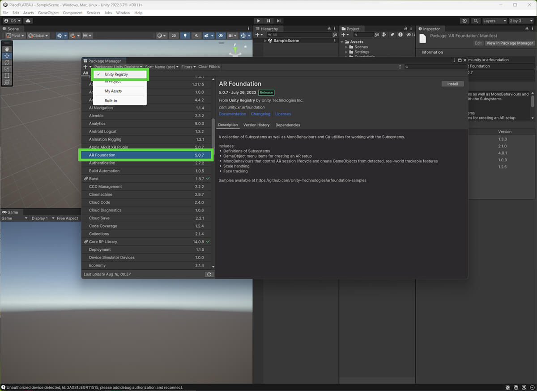The image size is (537, 391).
Task: Click the Install button
Action: 452,84
